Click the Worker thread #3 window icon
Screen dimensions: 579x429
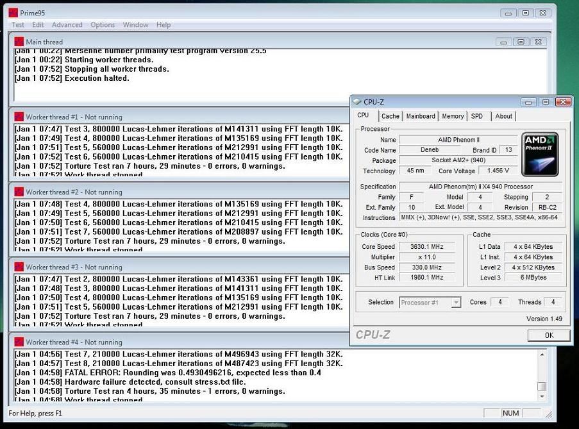tap(19, 267)
